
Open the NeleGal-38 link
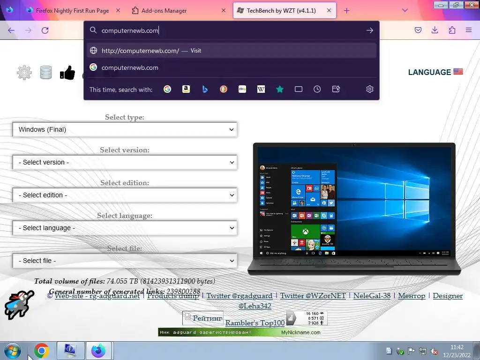(x=372, y=296)
